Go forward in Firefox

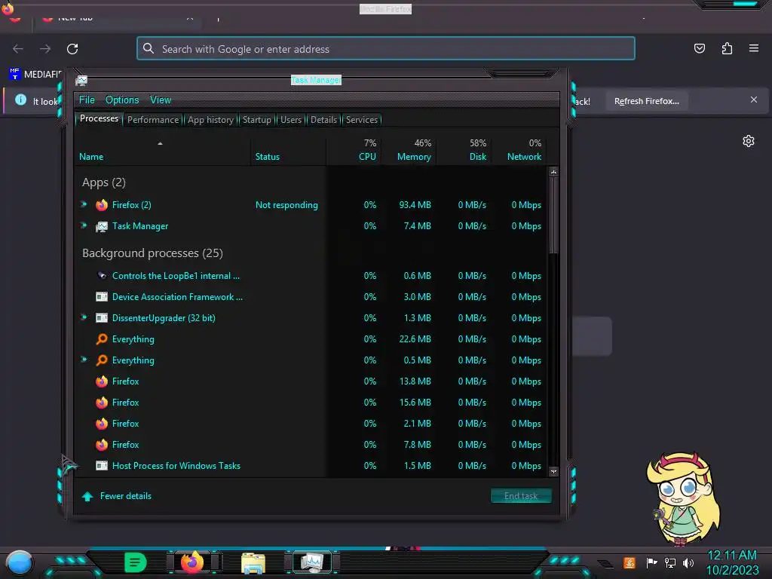tap(45, 49)
